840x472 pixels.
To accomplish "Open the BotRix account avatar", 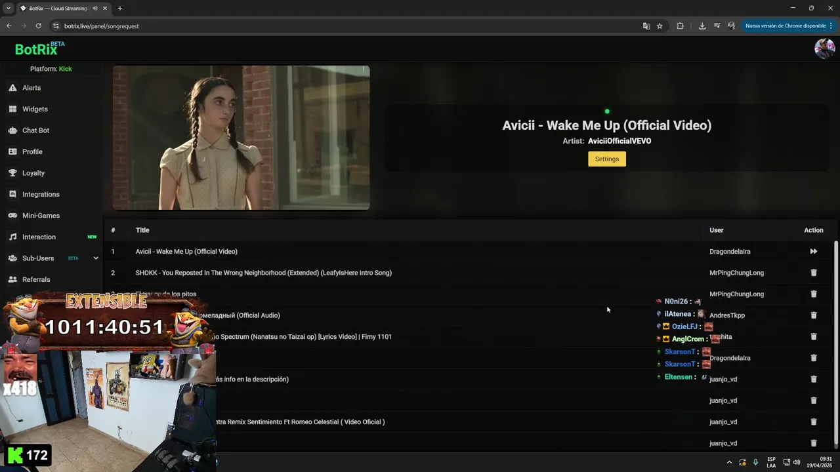I will (824, 49).
